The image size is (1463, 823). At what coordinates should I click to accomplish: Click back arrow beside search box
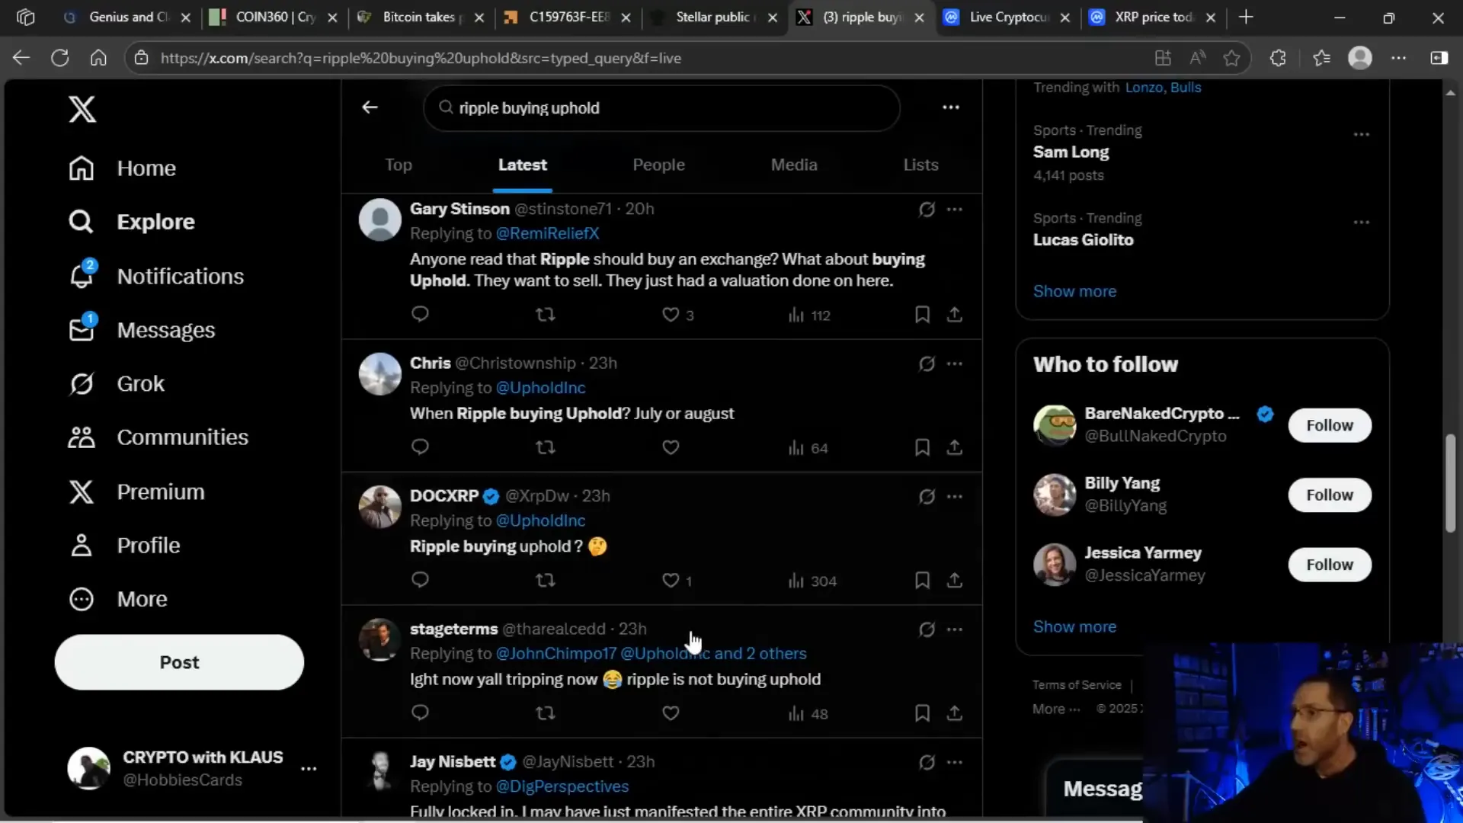click(x=370, y=107)
